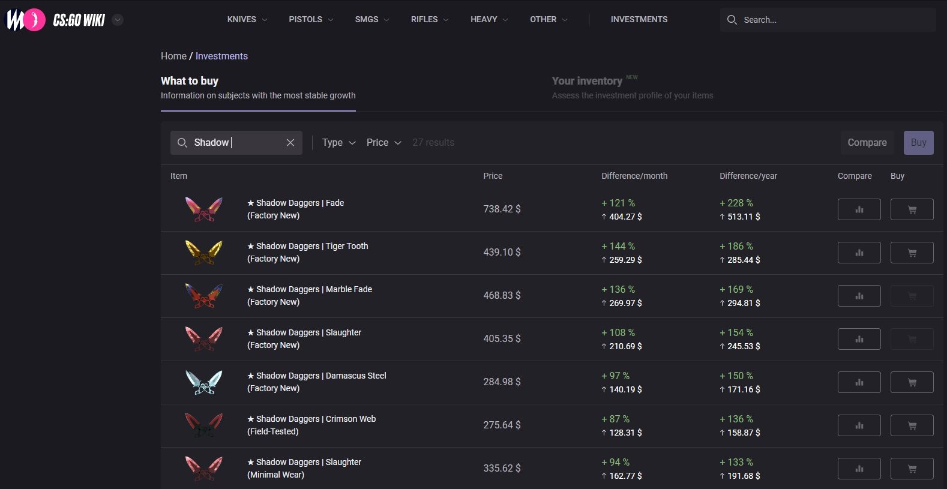Compare Slaughter Factory New daggers
This screenshot has height=489, width=947.
[x=859, y=339]
